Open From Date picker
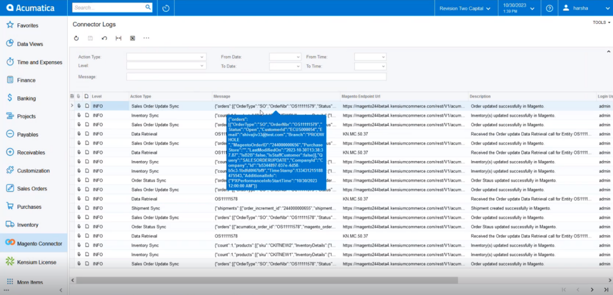Image resolution: width=613 pixels, height=295 pixels. (298, 57)
